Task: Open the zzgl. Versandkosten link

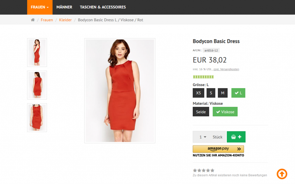Action: (226, 69)
